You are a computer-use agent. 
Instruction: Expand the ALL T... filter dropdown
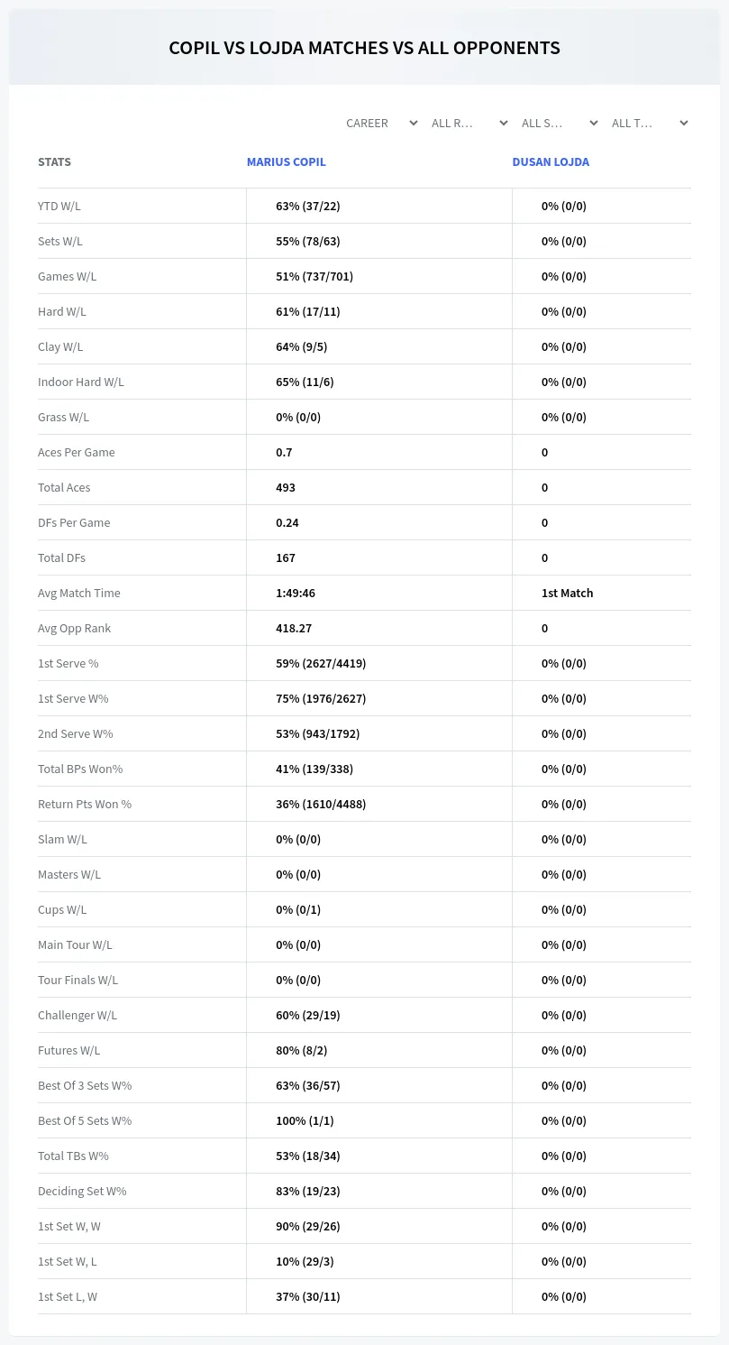(648, 123)
